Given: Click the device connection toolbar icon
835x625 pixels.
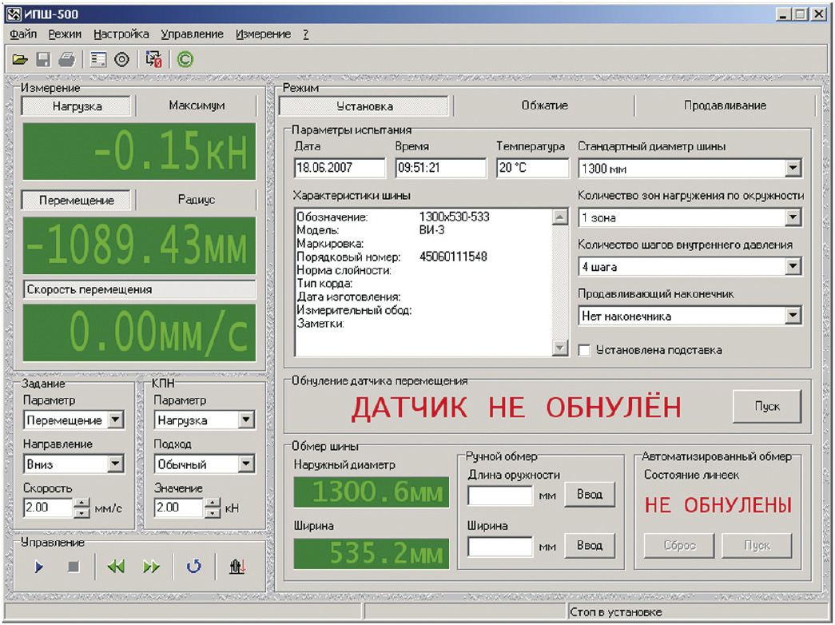Looking at the screenshot, I should [154, 59].
